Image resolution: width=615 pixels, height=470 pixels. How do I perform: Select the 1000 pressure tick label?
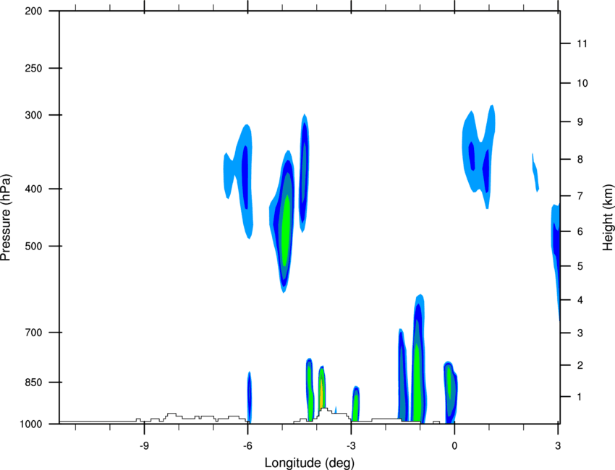[x=30, y=424]
